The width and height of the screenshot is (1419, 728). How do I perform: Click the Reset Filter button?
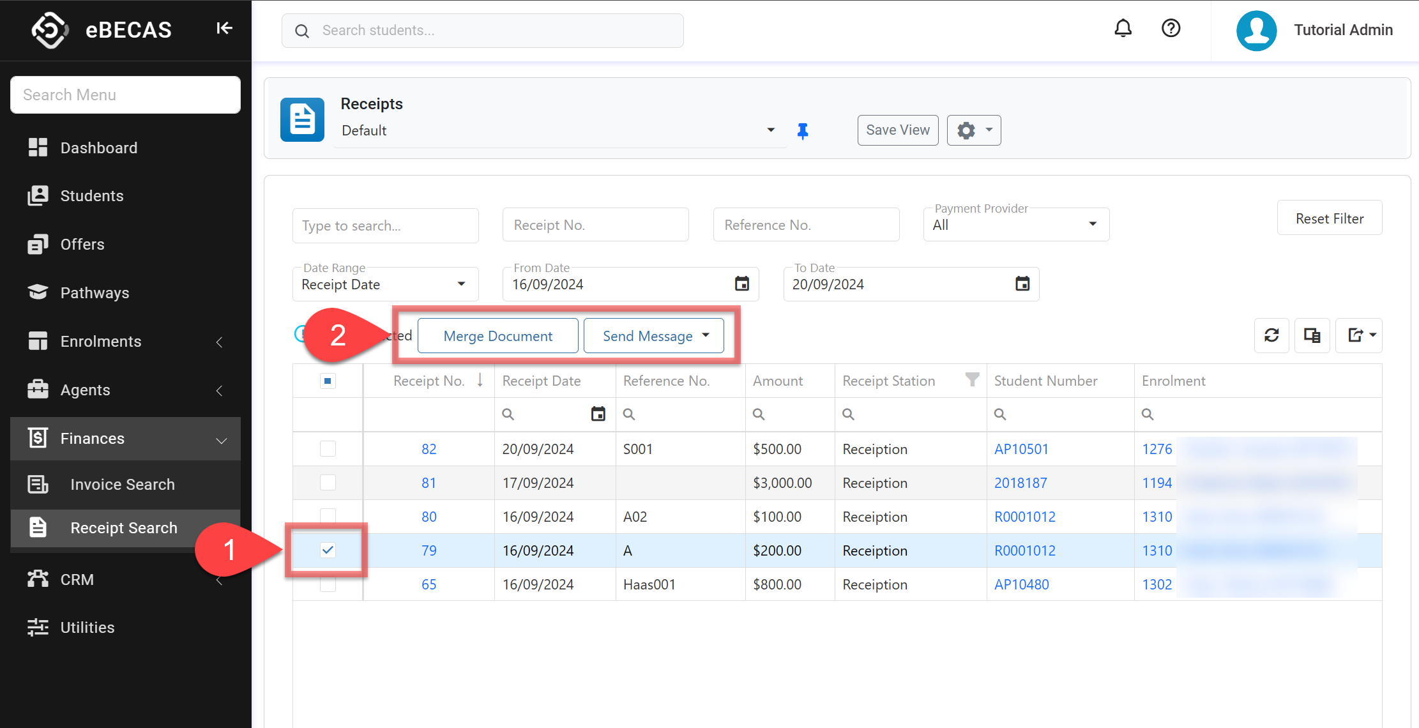(x=1329, y=218)
